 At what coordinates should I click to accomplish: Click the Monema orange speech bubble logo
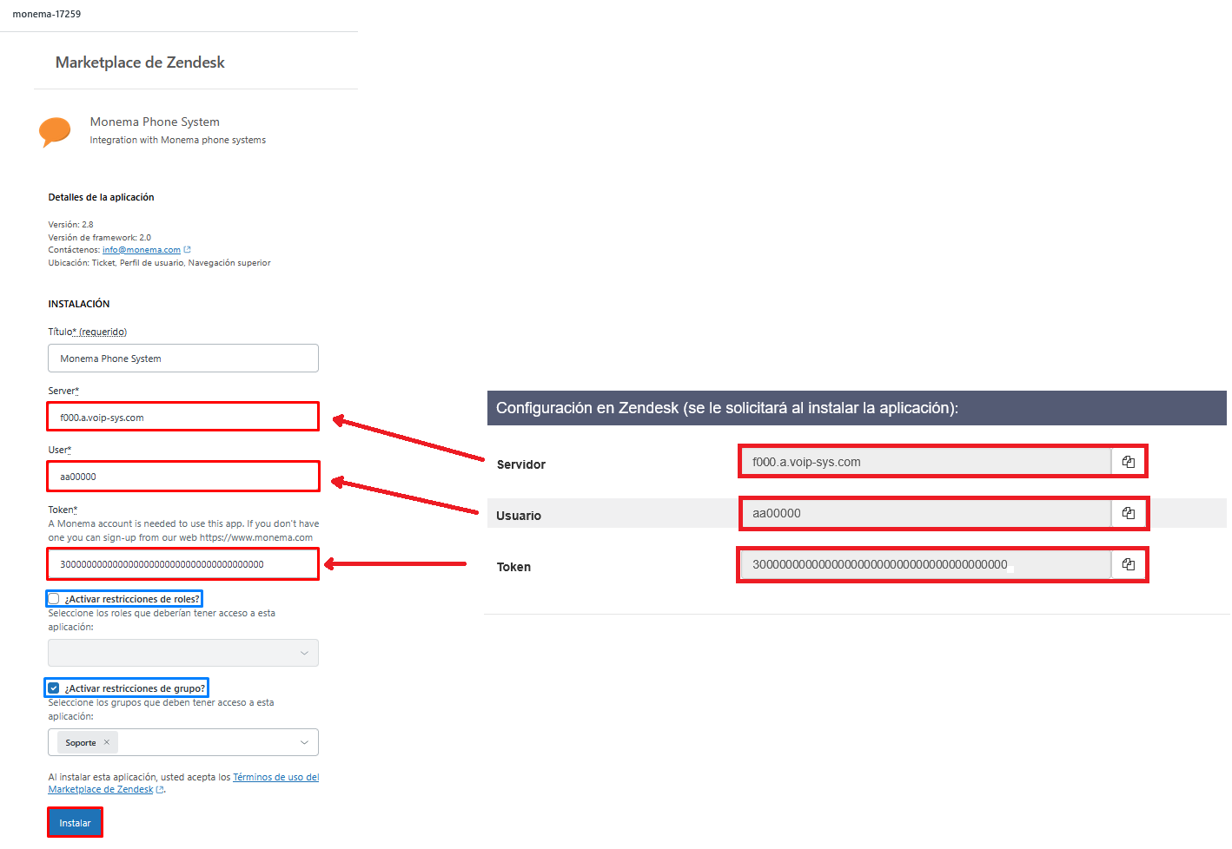(55, 132)
